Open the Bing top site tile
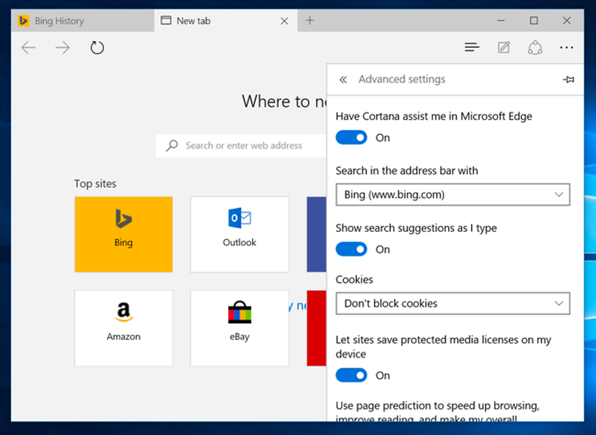596x435 pixels. point(123,234)
